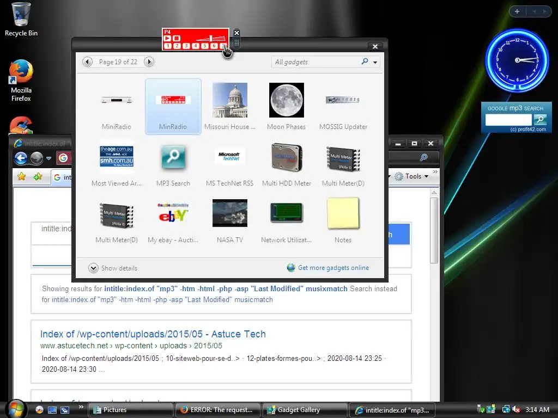Image resolution: width=558 pixels, height=418 pixels.
Task: Select the MinRadio gadget with red icon
Action: (173, 107)
